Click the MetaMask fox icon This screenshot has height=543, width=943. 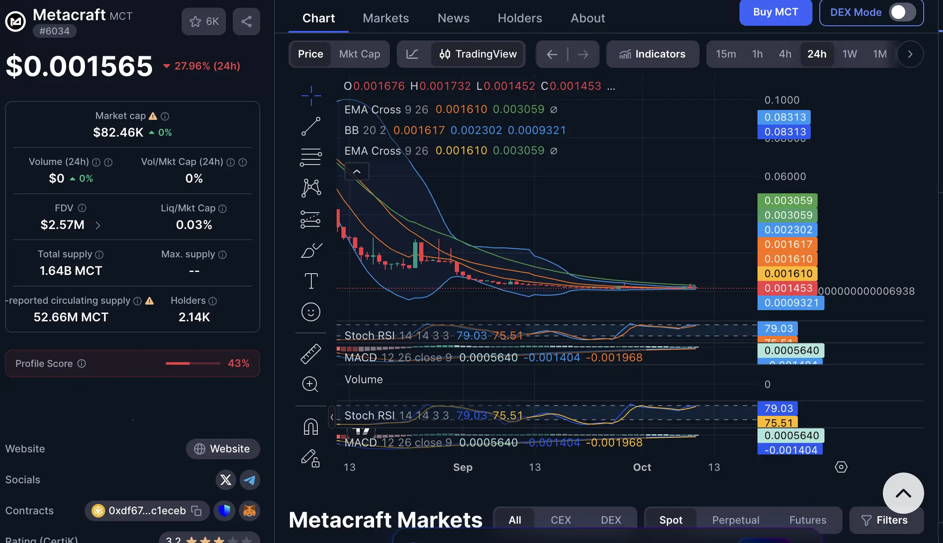coord(249,510)
